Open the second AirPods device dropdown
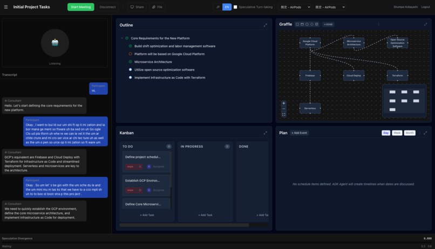The width and height of the screenshot is (435, 249). click(329, 7)
